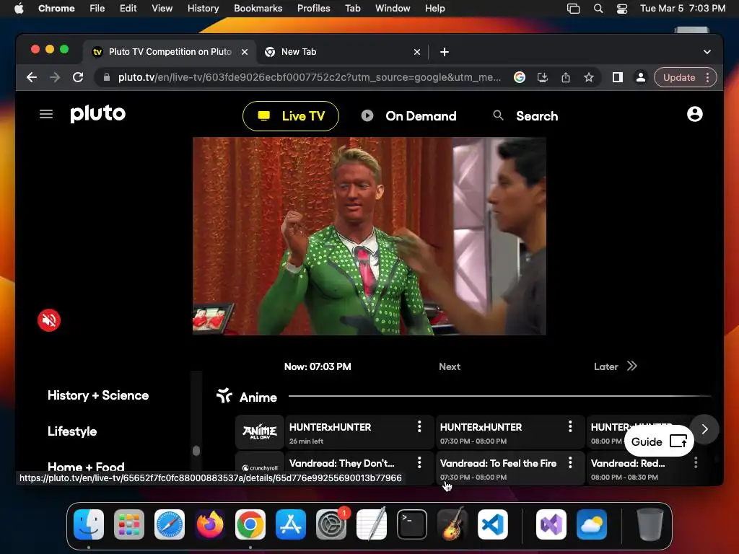This screenshot has width=739, height=554.
Task: Open options for Vandread: They Don't... episode
Action: 419,462
